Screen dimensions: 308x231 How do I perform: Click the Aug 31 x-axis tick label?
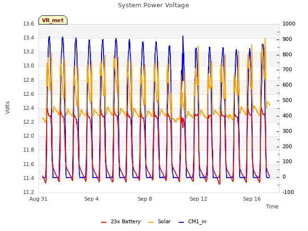[38, 199]
